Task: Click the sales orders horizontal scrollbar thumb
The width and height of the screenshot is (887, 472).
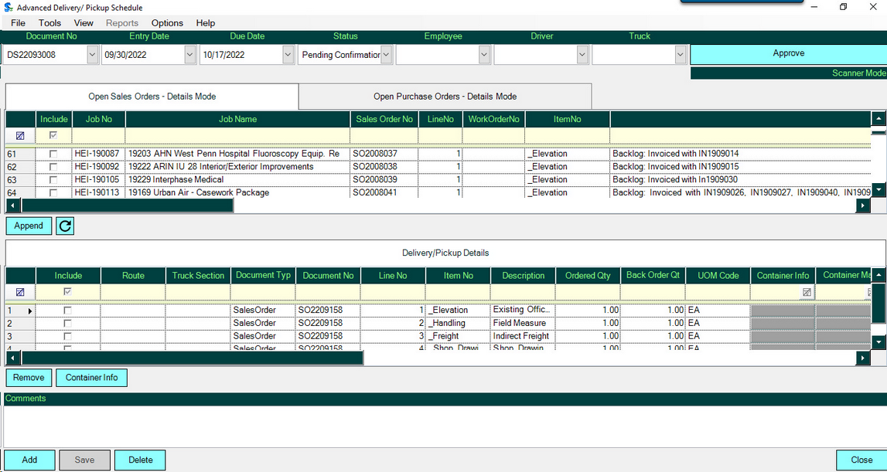Action: (x=127, y=205)
